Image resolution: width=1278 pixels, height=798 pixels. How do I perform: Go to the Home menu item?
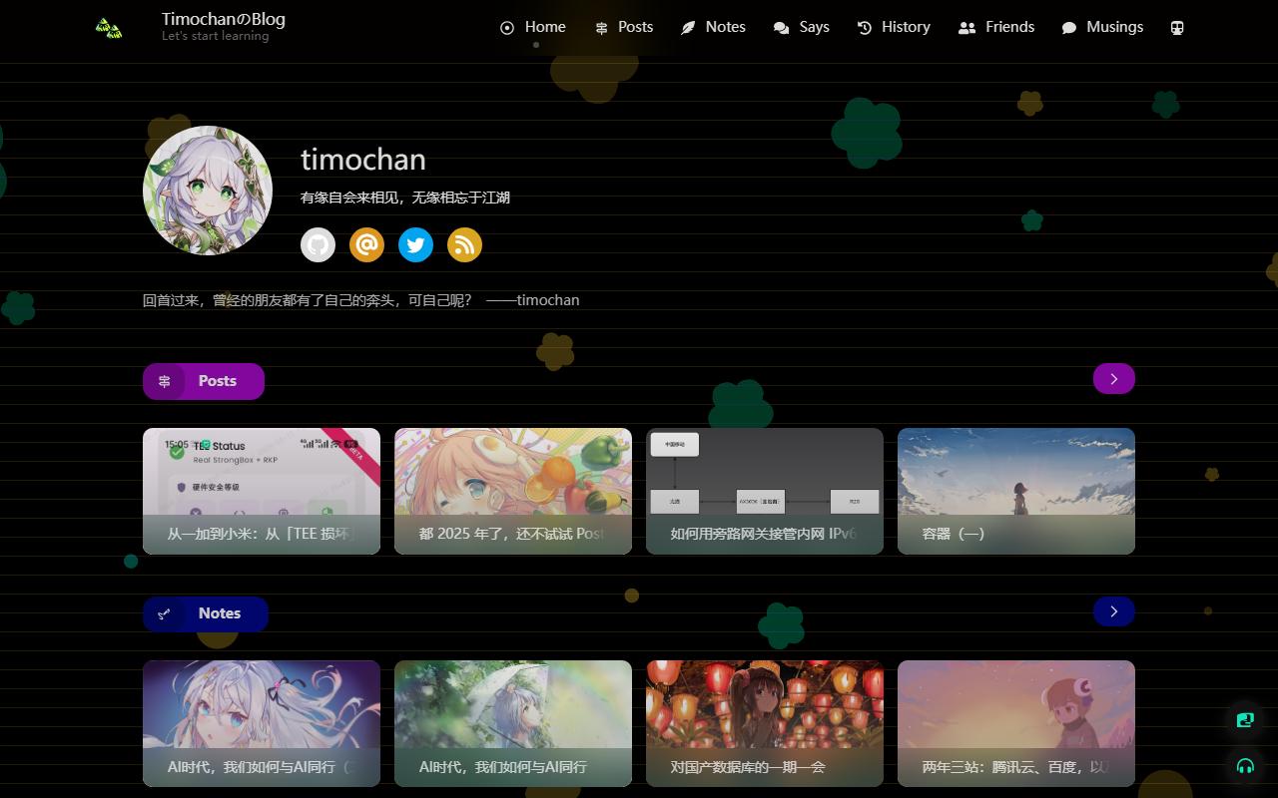click(532, 28)
